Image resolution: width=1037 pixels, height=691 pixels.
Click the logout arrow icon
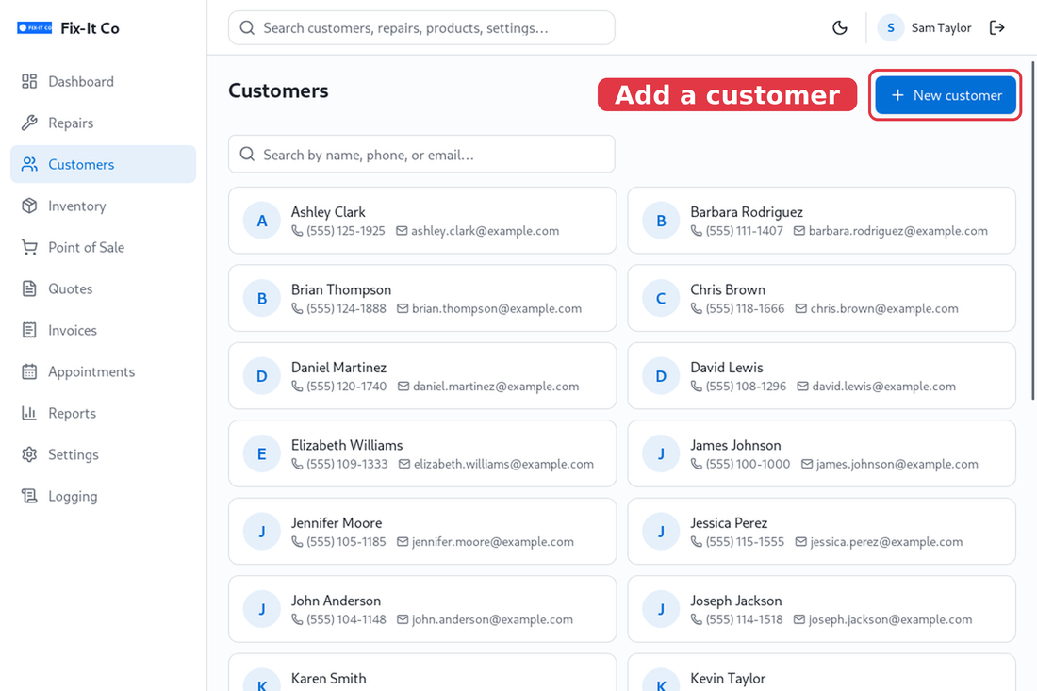click(996, 27)
